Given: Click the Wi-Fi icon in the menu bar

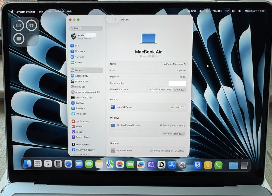Looking at the screenshot, I should [227, 11].
